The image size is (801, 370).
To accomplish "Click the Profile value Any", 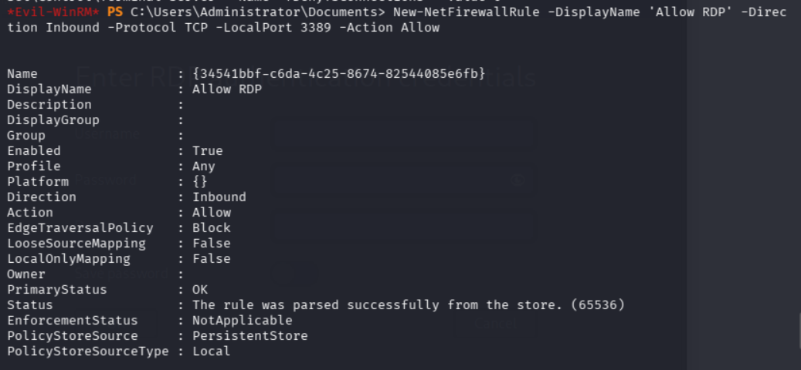I will [203, 166].
